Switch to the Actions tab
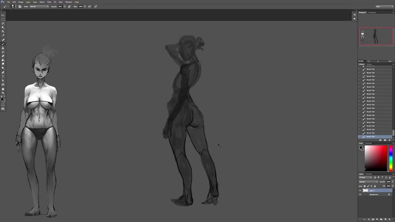 click(369, 64)
